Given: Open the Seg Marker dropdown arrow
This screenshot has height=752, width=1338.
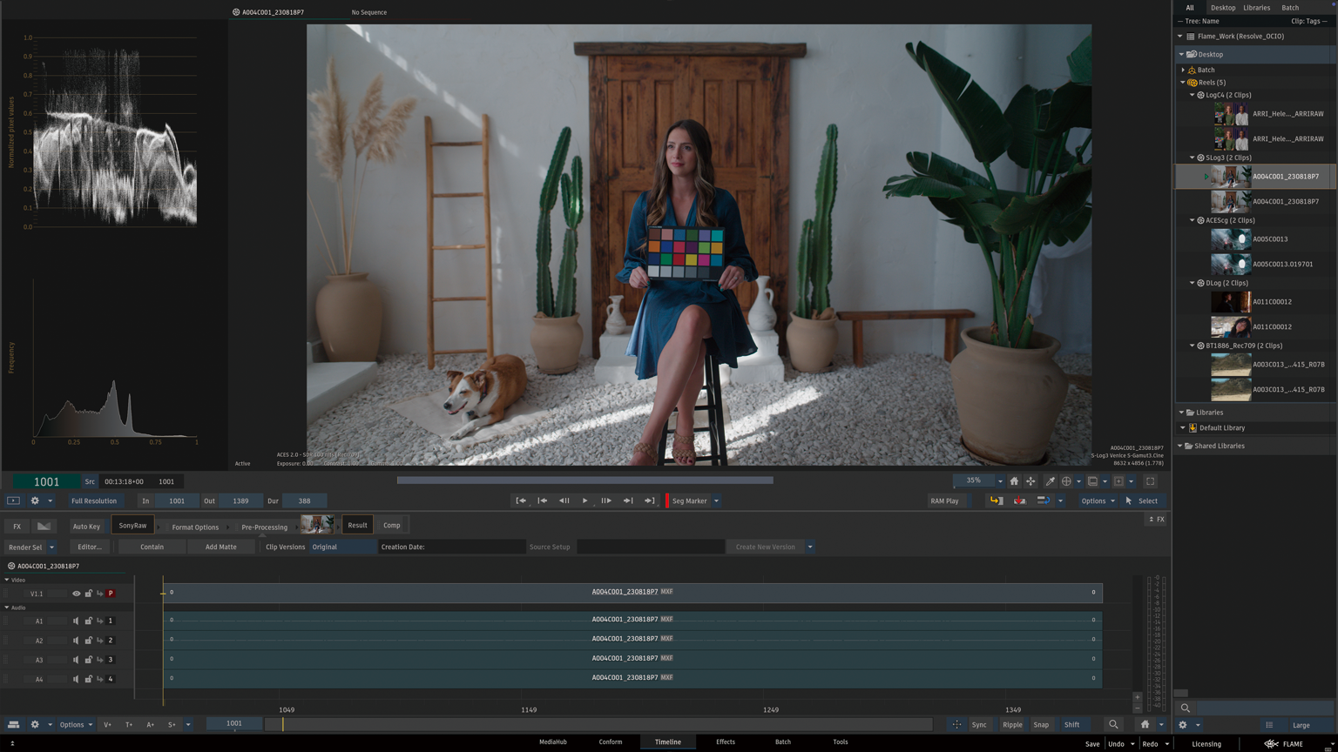Looking at the screenshot, I should click(x=716, y=500).
